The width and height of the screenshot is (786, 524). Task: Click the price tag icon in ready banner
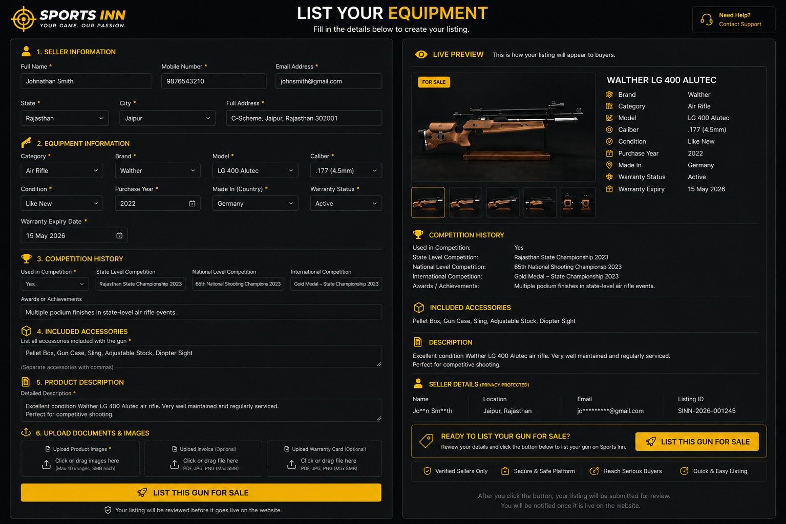pos(426,441)
